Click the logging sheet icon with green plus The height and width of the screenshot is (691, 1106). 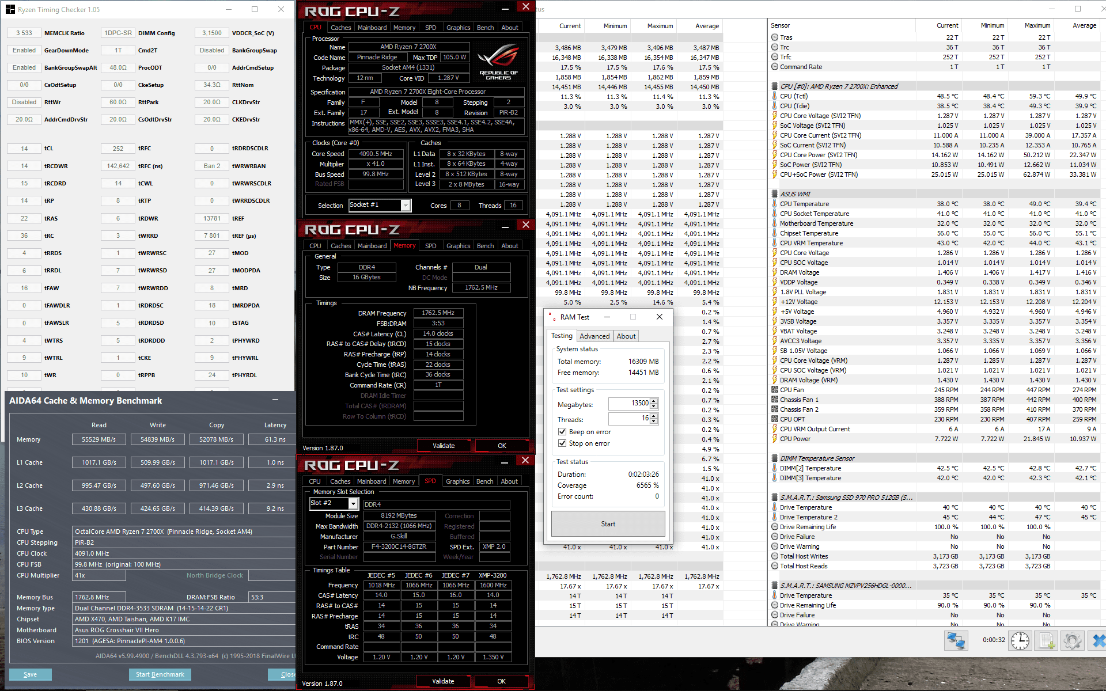point(1047,640)
